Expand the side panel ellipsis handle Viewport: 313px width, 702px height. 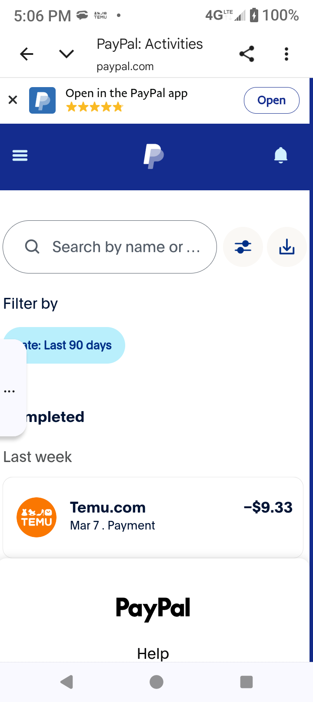(10, 391)
